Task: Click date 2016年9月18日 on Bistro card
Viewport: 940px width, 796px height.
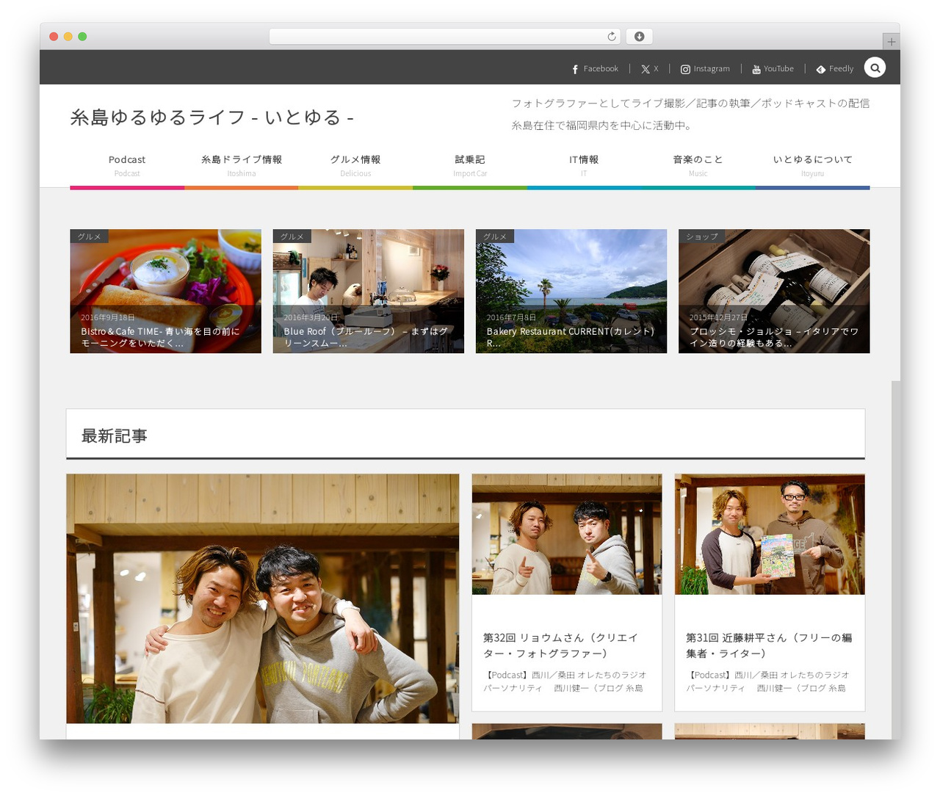Action: tap(108, 317)
